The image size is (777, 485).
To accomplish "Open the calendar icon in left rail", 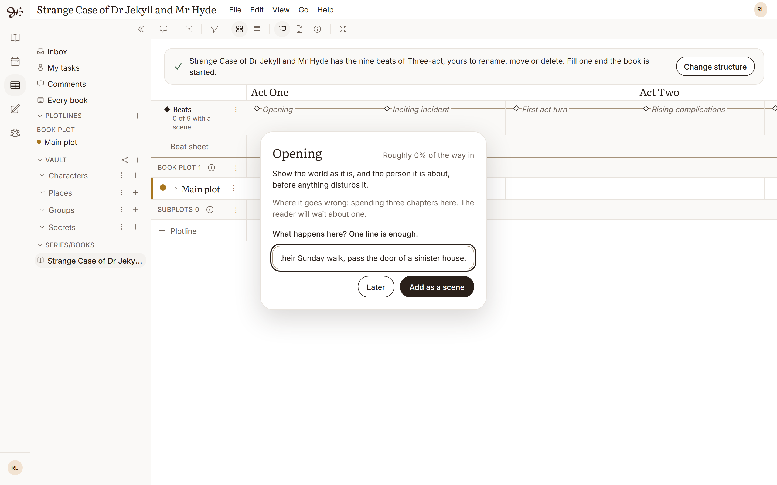I will point(15,61).
